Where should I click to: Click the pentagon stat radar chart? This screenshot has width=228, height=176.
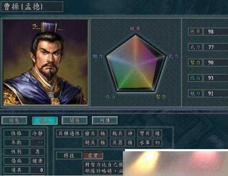[x=136, y=63]
